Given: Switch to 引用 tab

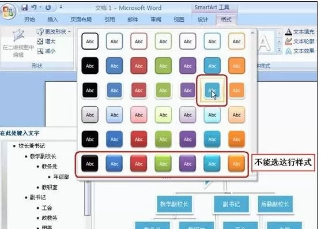Looking at the screenshot, I should click(x=109, y=20).
